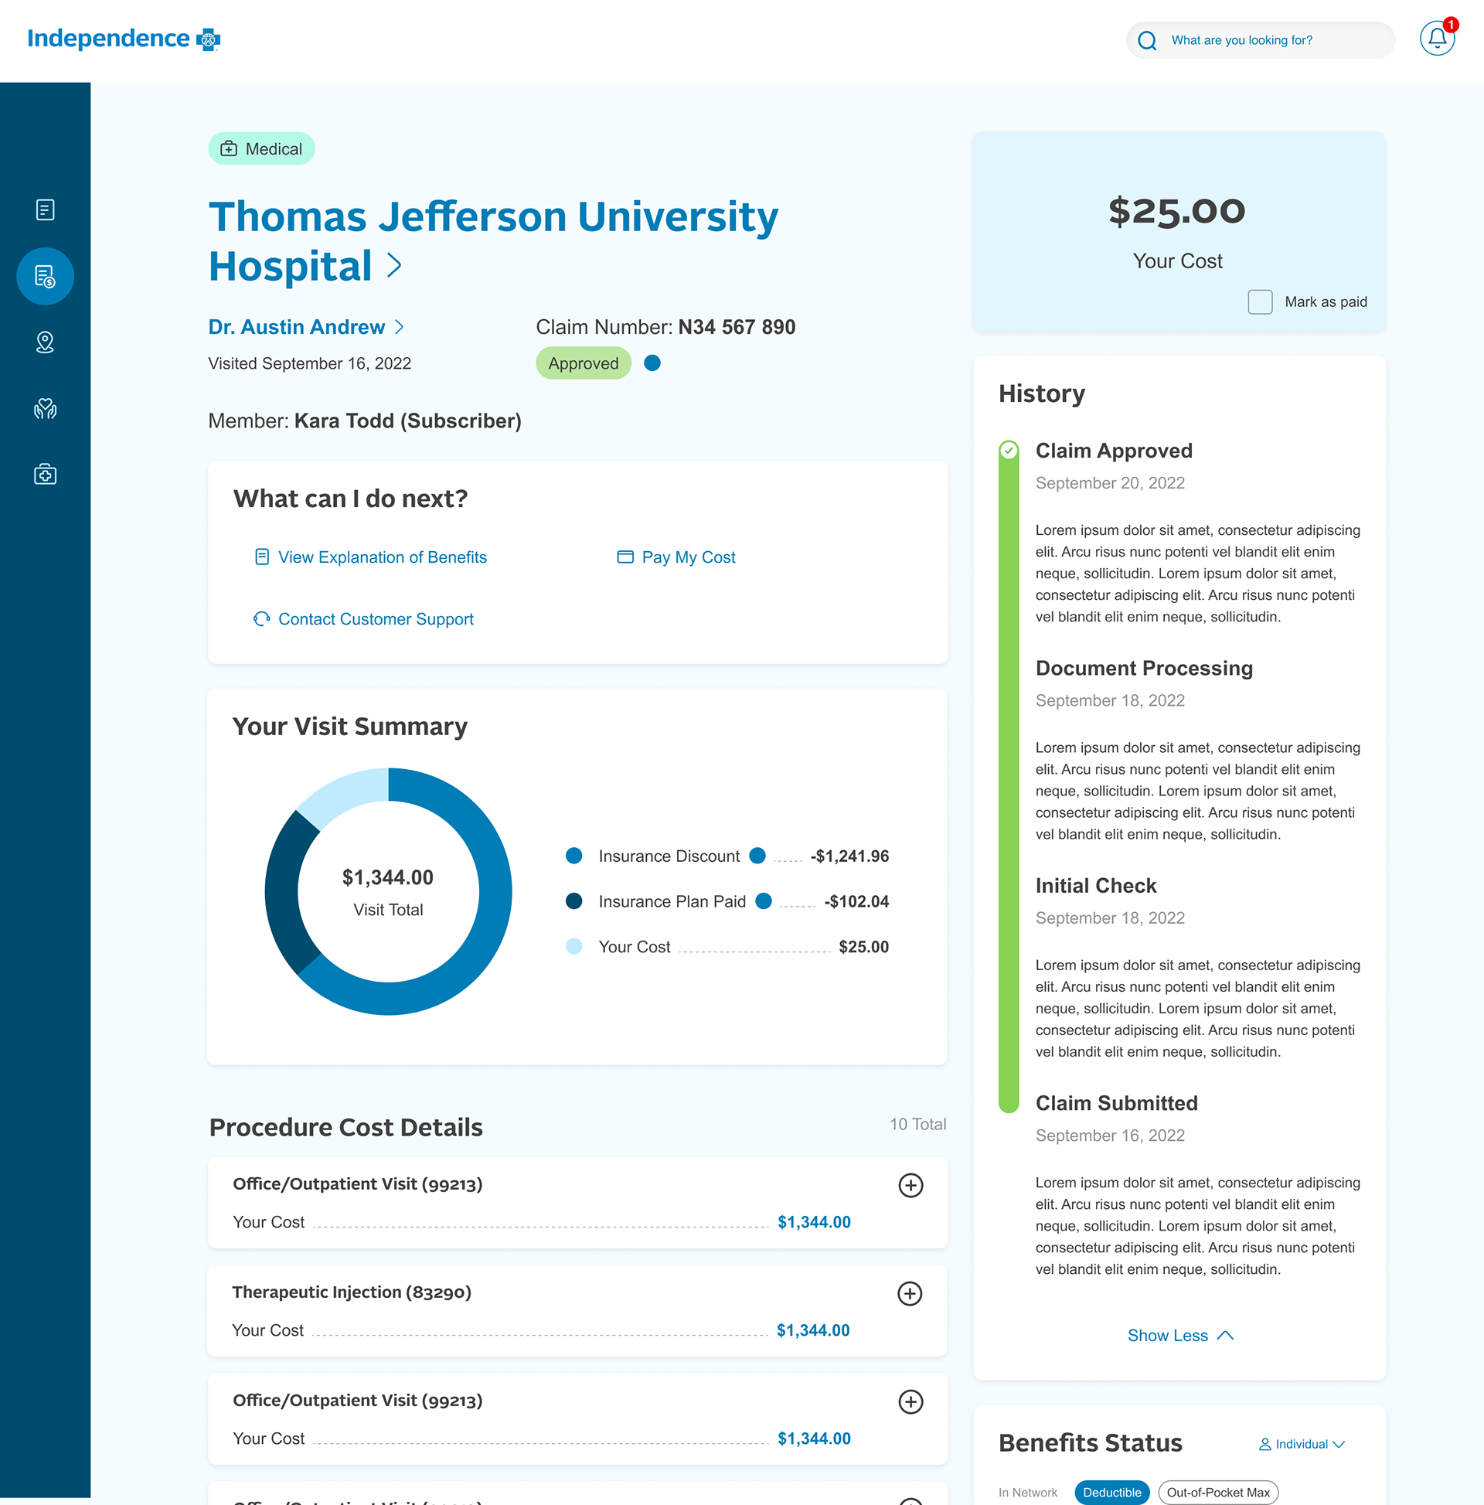
Task: Click the 'Claim Number: N34 567 890' text
Action: pyautogui.click(x=665, y=326)
